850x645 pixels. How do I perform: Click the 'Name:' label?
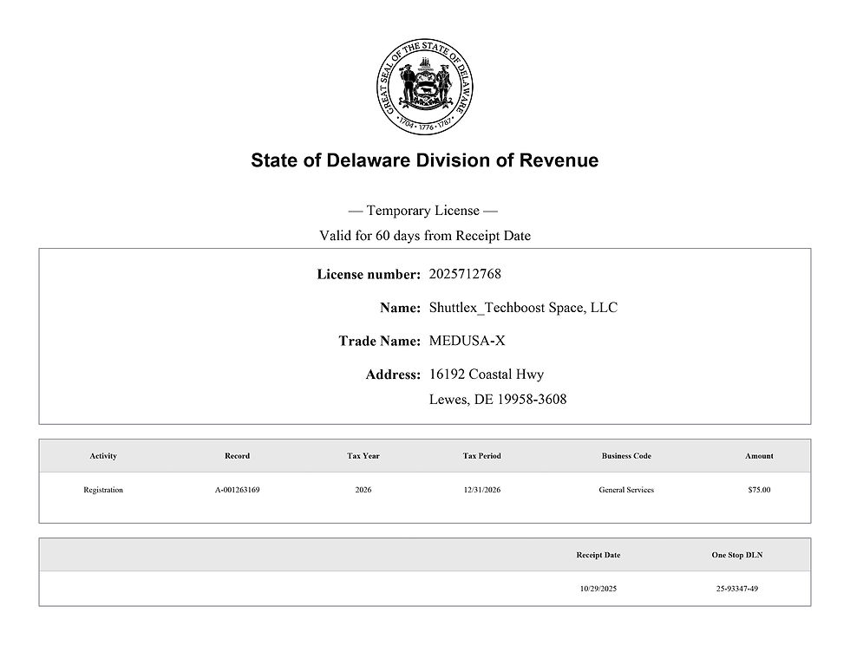(x=400, y=308)
